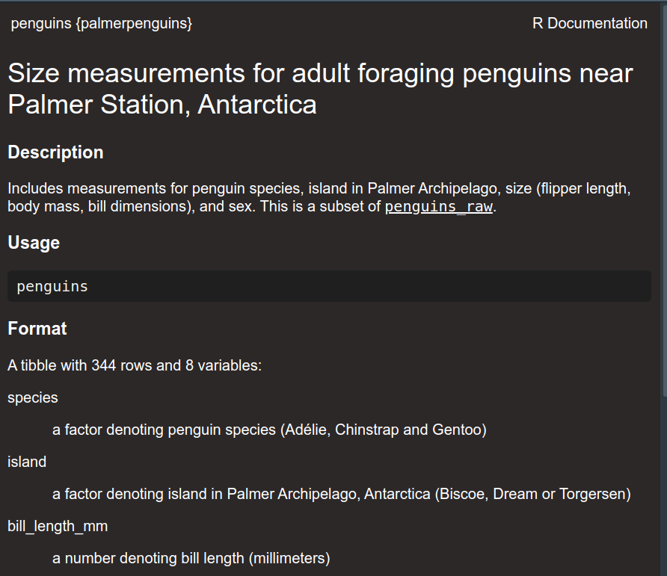667x576 pixels.
Task: Click the scrollbar track below the thumb
Action: [x=663, y=486]
